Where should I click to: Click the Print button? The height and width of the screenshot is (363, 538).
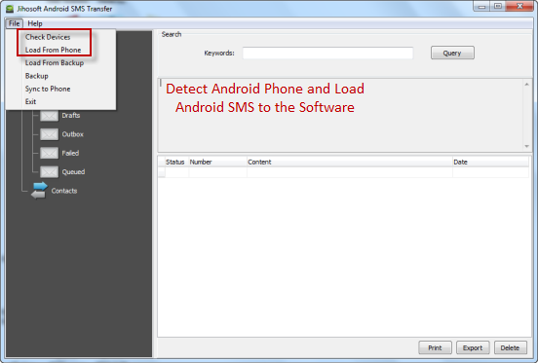[x=435, y=348]
